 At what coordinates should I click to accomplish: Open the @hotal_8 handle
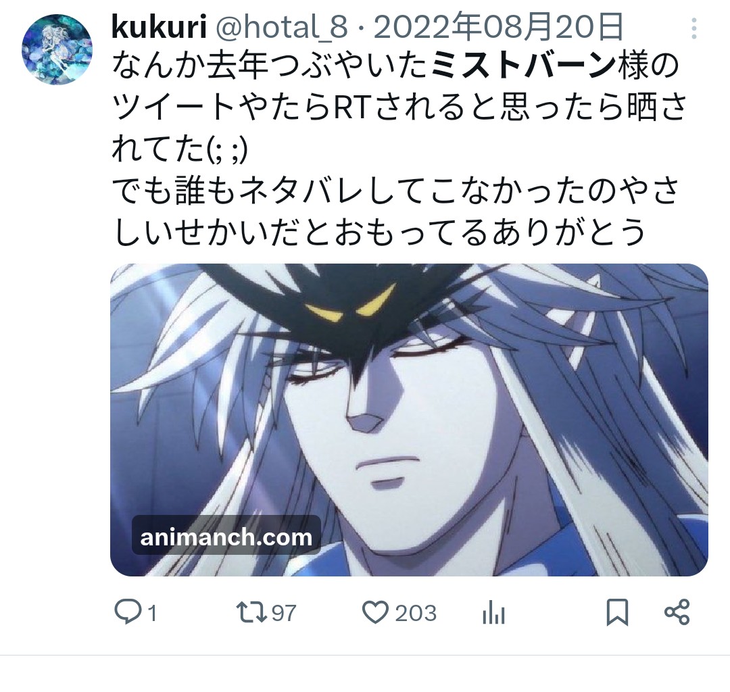[x=281, y=27]
